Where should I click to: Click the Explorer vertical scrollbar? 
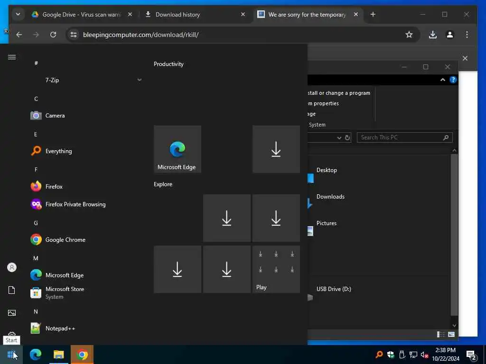point(454,235)
